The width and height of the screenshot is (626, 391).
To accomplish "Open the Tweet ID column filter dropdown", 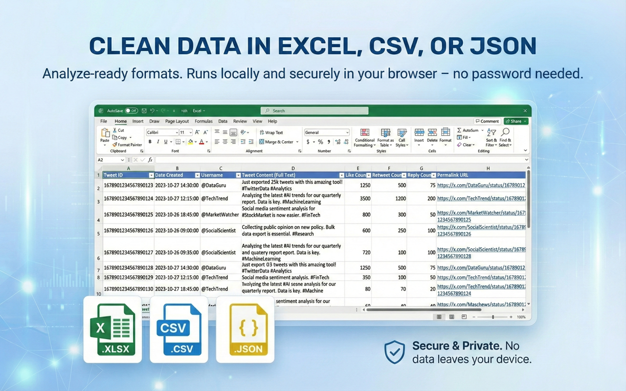I will click(151, 175).
